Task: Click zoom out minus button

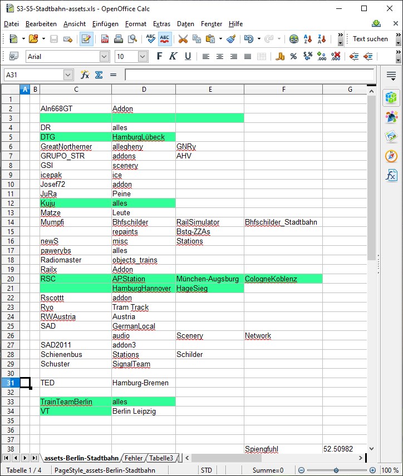Action: (301, 470)
